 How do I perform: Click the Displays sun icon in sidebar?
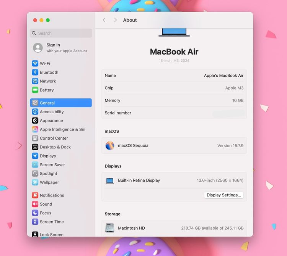(x=35, y=156)
